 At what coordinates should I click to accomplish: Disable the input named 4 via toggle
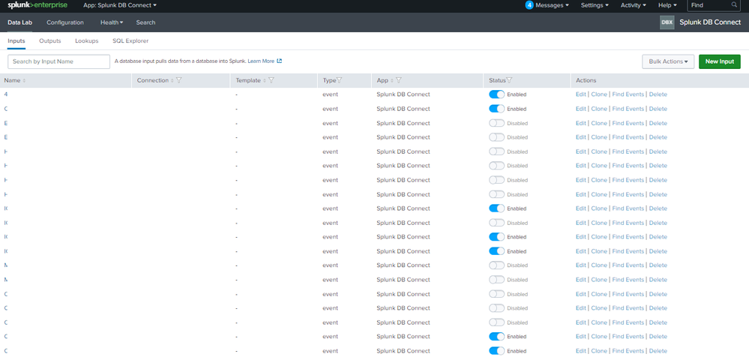click(497, 94)
